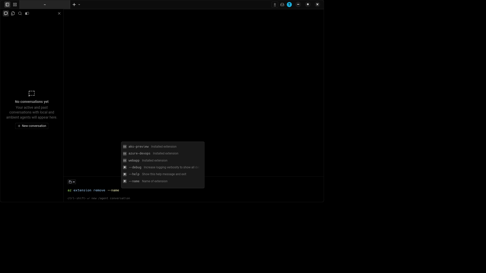This screenshot has width=486, height=273.
Task: Click the No conversations yet heading
Action: coord(32,102)
